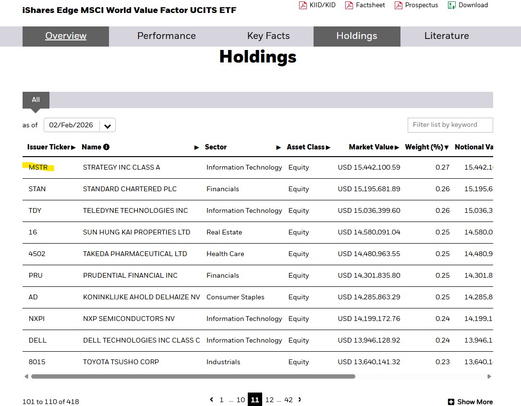Click current page 11 button
This screenshot has width=521, height=406.
coord(255,400)
